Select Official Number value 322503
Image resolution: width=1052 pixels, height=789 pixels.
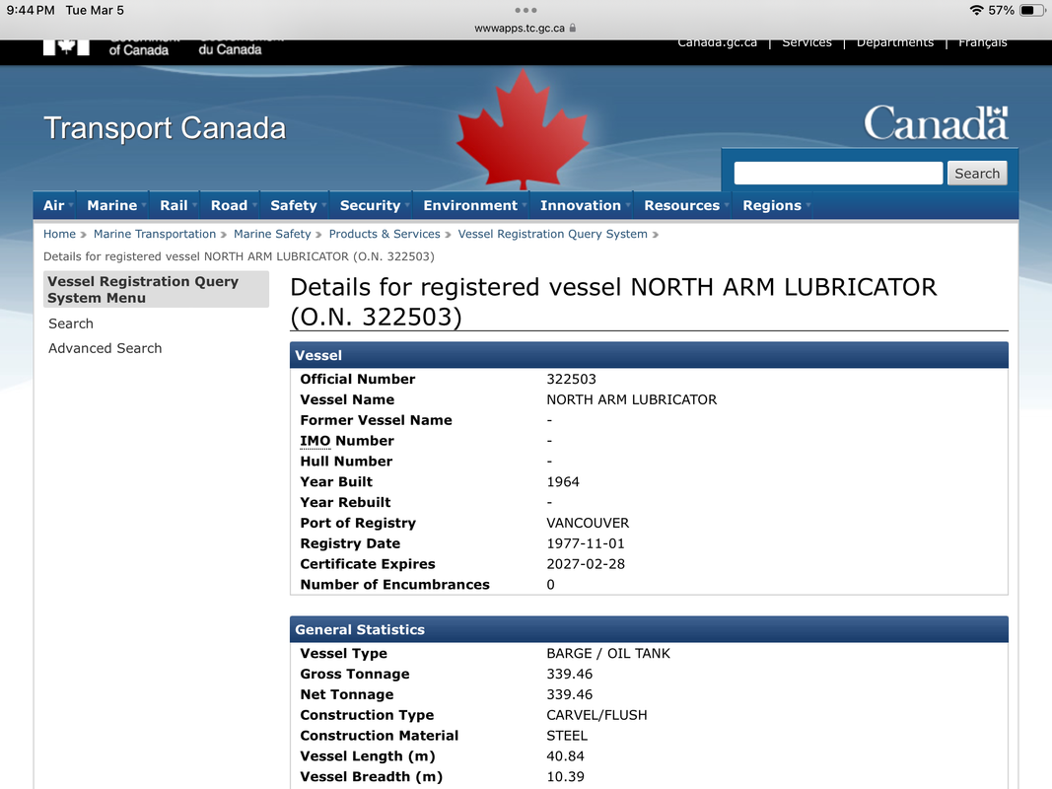(572, 380)
